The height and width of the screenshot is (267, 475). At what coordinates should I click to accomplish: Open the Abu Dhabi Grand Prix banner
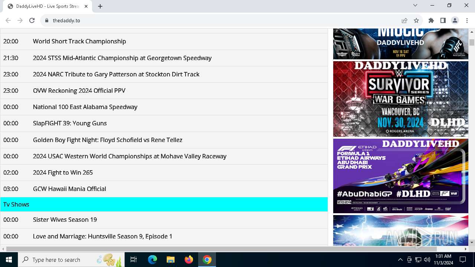tap(401, 176)
